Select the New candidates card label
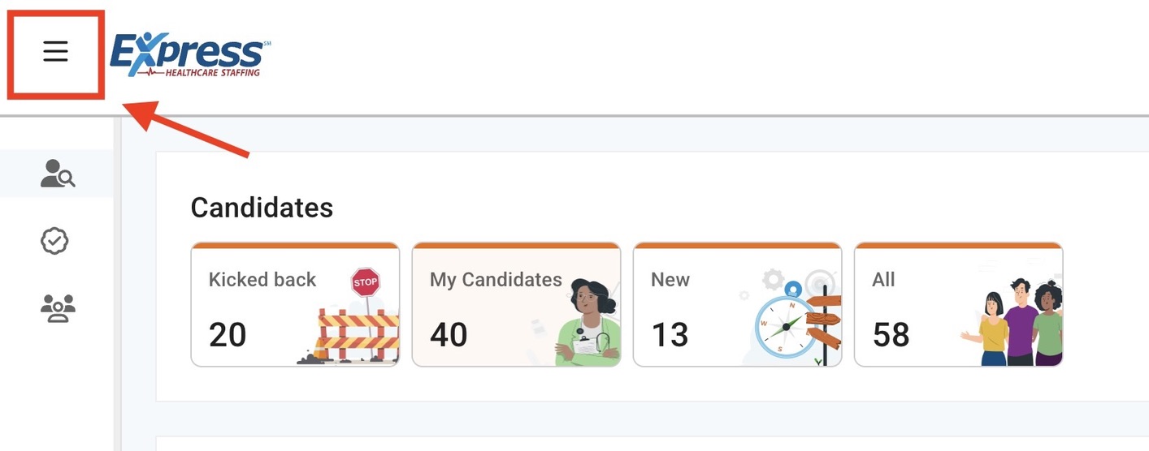This screenshot has height=451, width=1149. coord(670,280)
